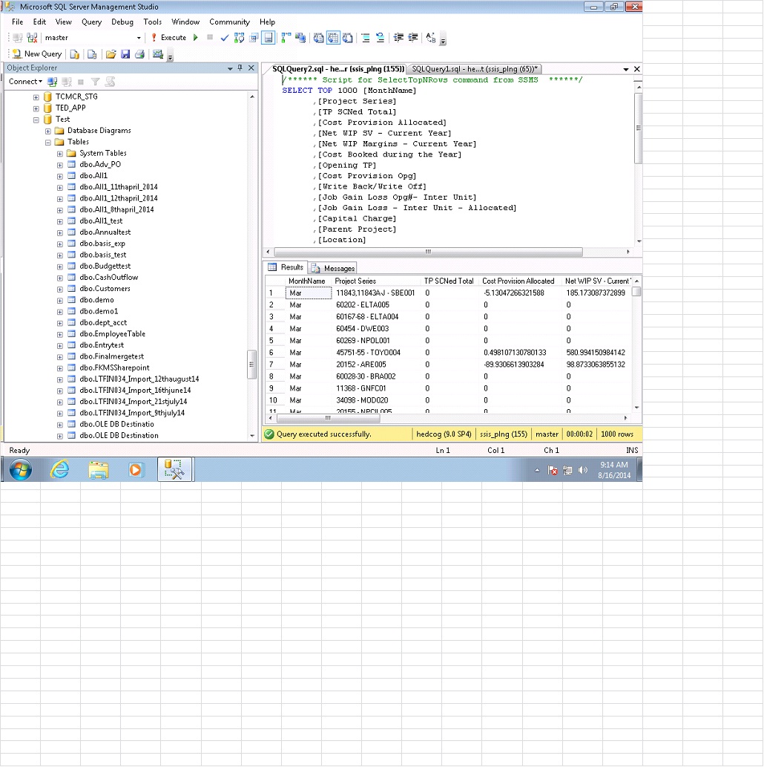Open Object Explorer window position dropdown arrow
This screenshot has height=767, width=764.
[230, 68]
